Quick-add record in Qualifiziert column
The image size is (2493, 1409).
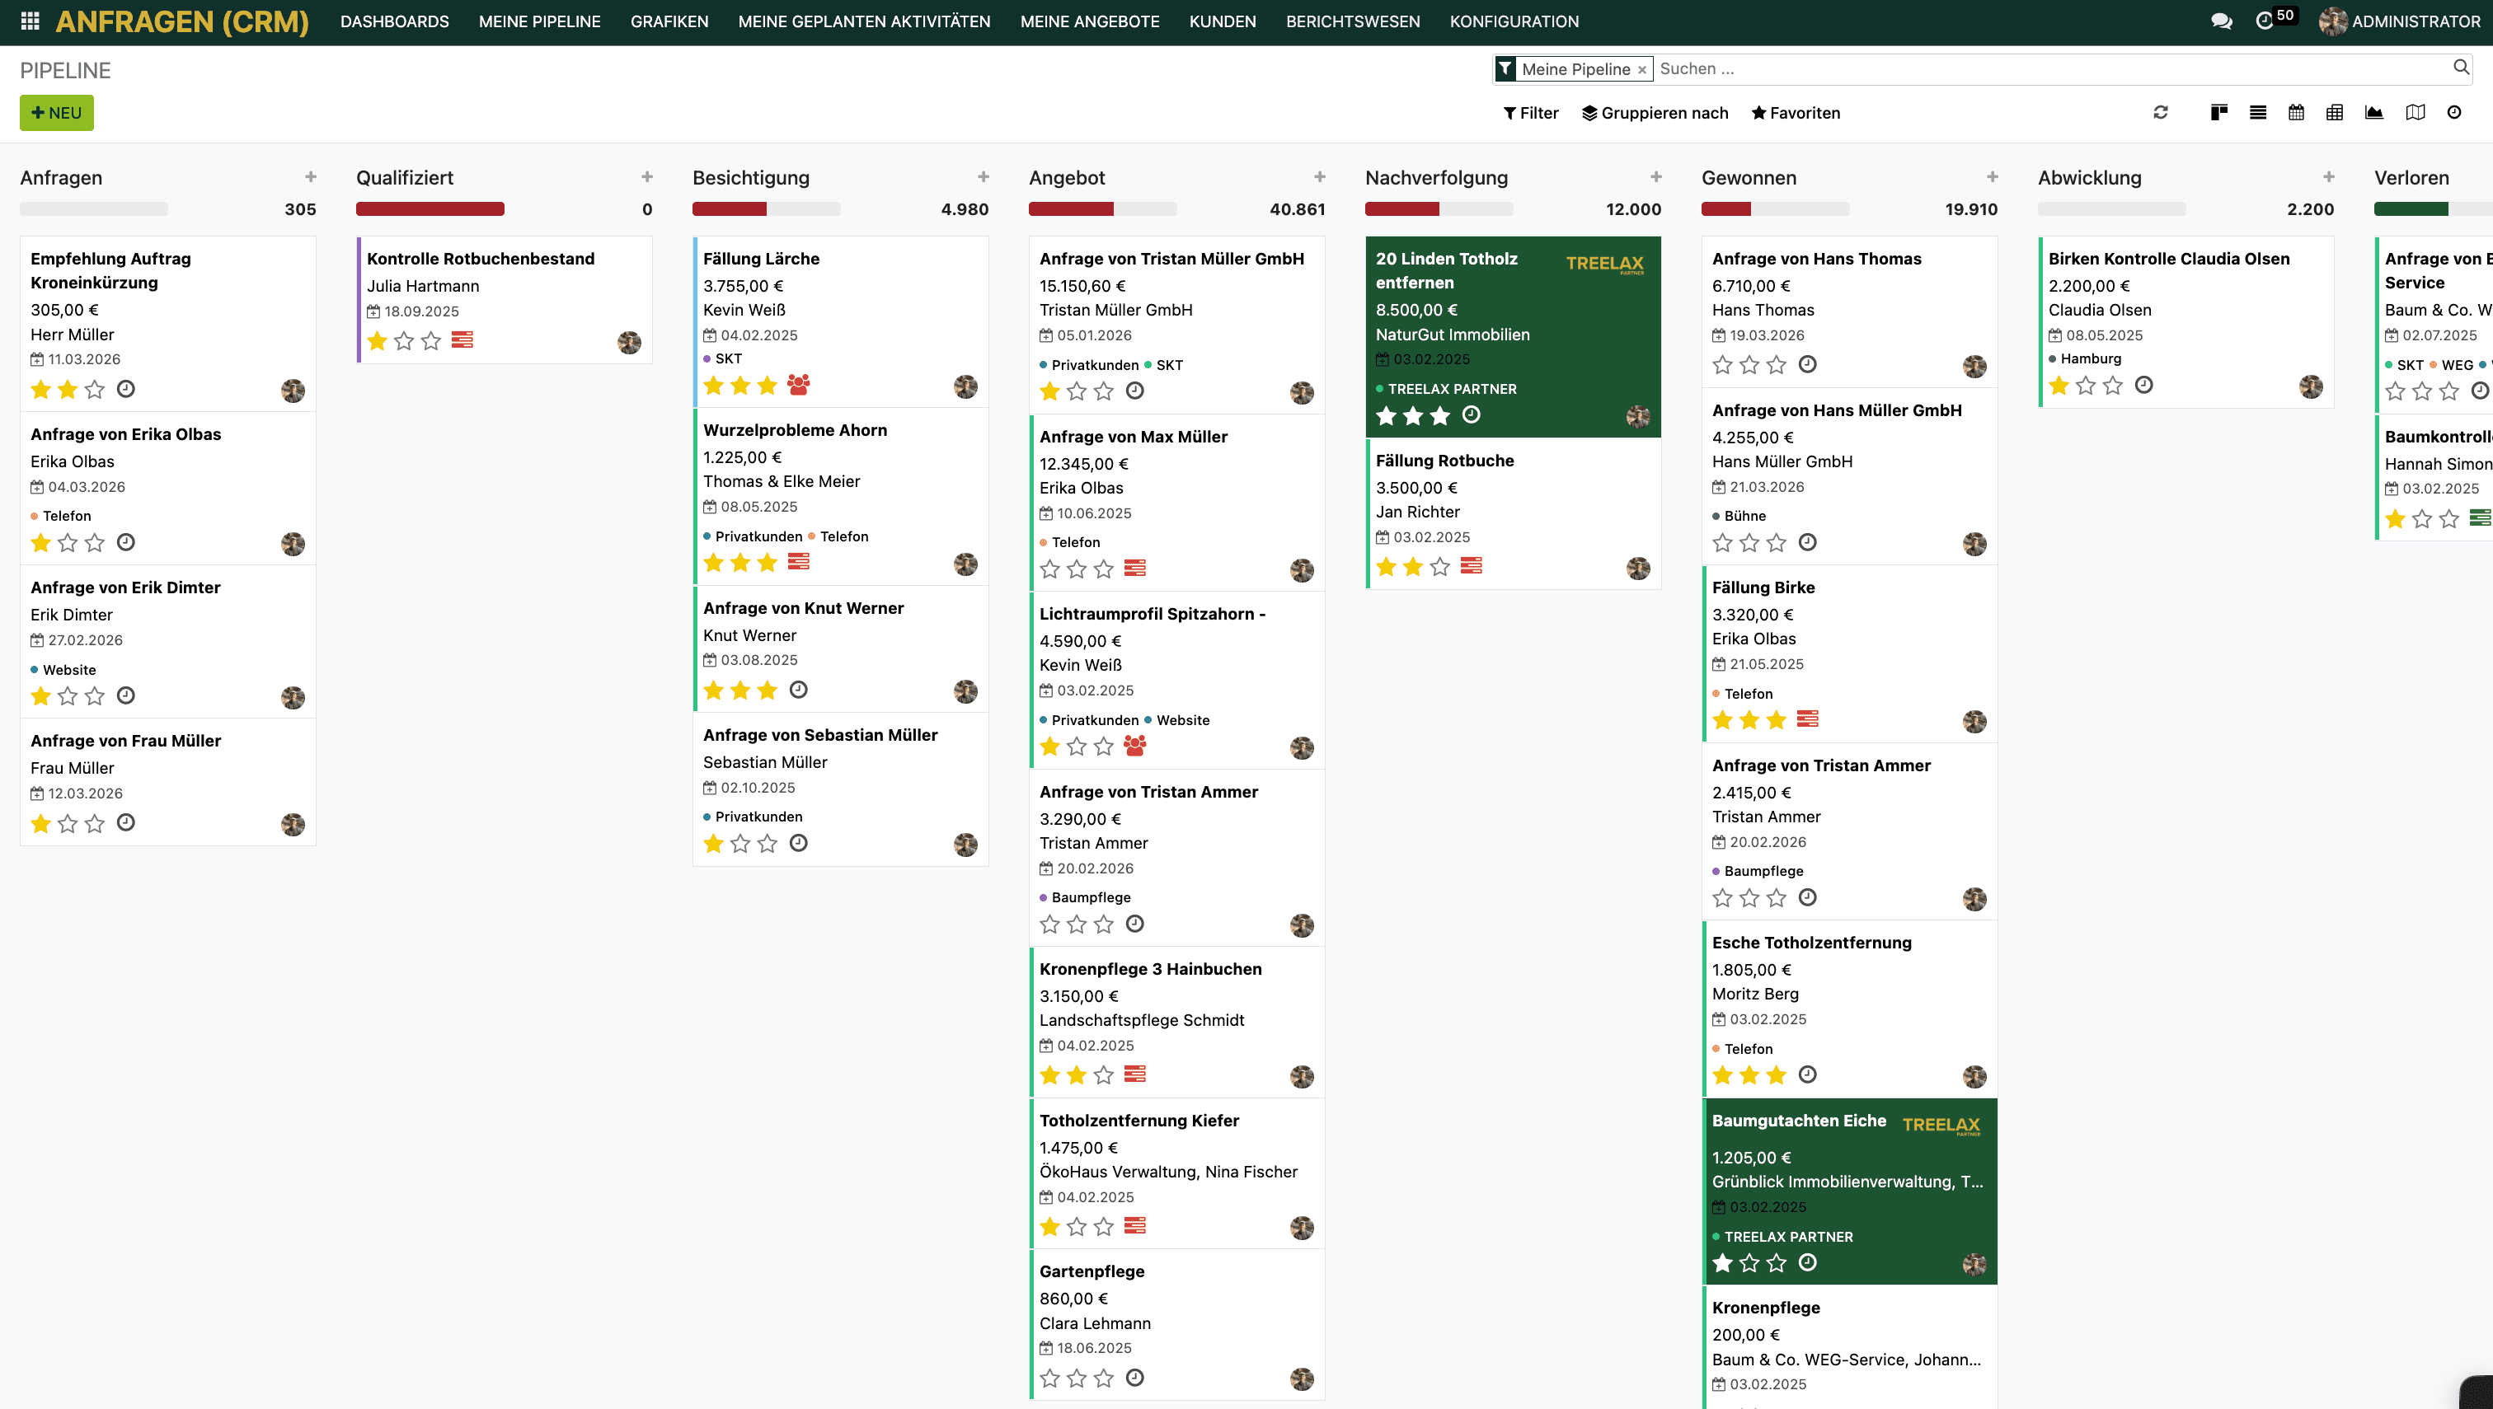point(646,177)
